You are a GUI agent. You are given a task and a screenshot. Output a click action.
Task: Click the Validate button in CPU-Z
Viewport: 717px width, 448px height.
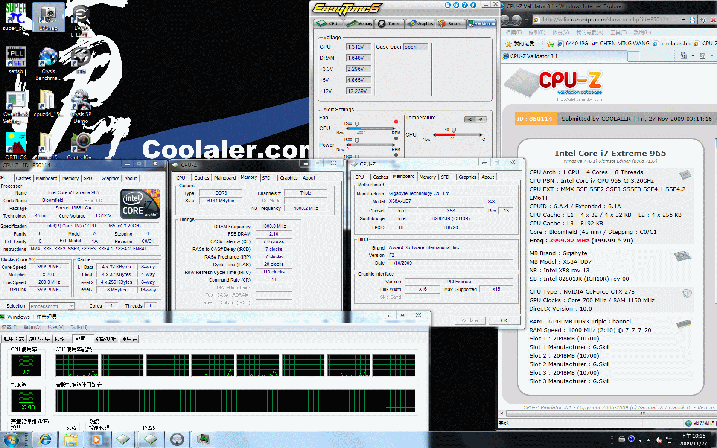469,320
